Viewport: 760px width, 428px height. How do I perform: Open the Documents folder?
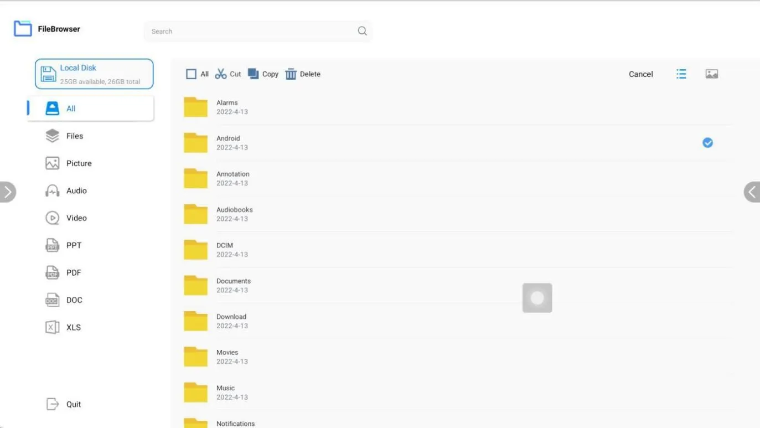[x=233, y=285]
